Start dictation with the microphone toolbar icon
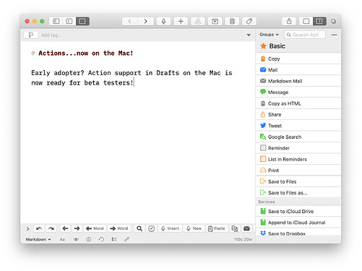 click(x=163, y=21)
